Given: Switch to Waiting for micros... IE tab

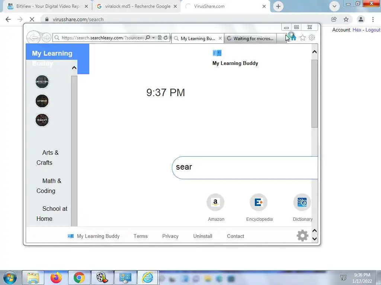Looking at the screenshot, I should click(250, 38).
